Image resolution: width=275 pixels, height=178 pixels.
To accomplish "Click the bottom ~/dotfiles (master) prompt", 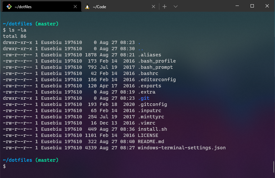I will click(x=31, y=160).
